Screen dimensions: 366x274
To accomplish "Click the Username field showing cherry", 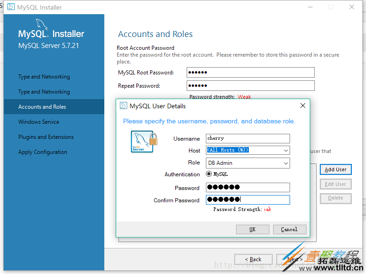I will click(248, 138).
